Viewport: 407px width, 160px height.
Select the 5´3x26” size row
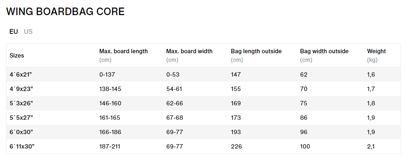pyautogui.click(x=21, y=103)
